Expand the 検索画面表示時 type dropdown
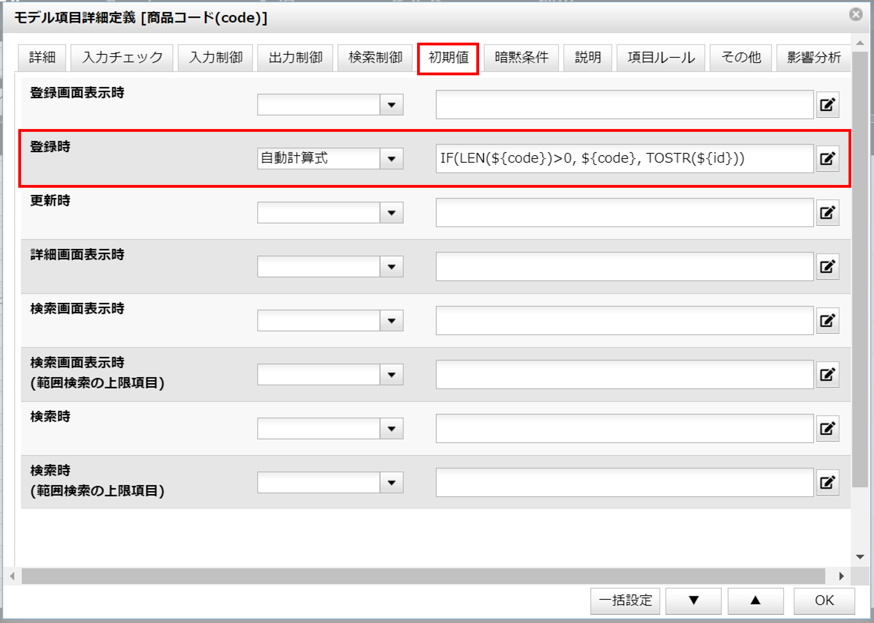 (x=392, y=321)
